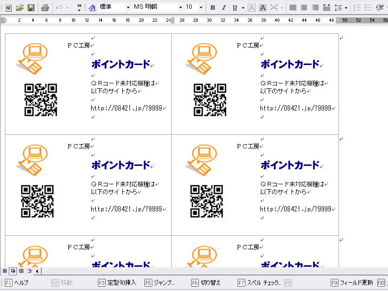Viewport: 388px width, 291px height.
Task: Click ポイントカード heading in top-left card
Action: (121, 64)
